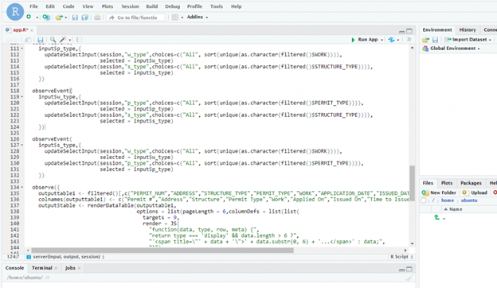Switch to the Jobs tab
The height and width of the screenshot is (288, 497).
[x=70, y=268]
